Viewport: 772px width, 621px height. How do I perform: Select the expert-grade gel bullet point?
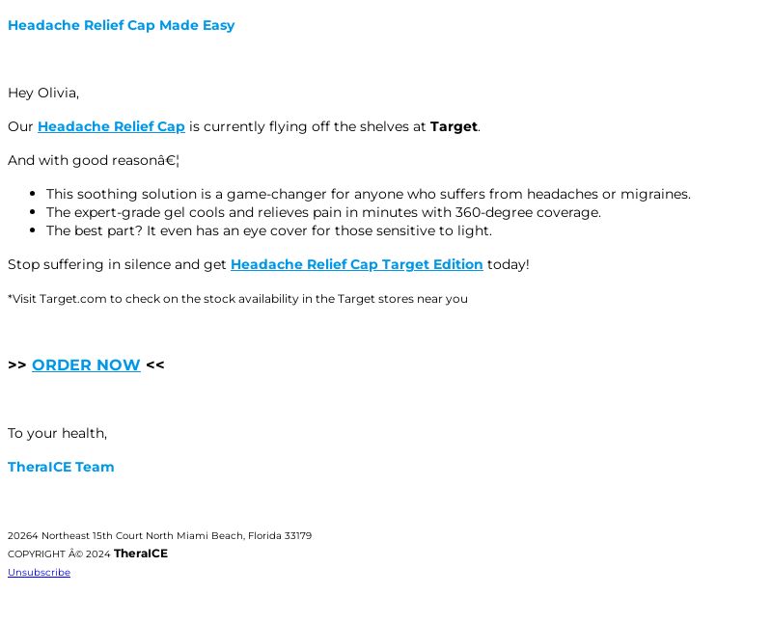click(x=323, y=212)
